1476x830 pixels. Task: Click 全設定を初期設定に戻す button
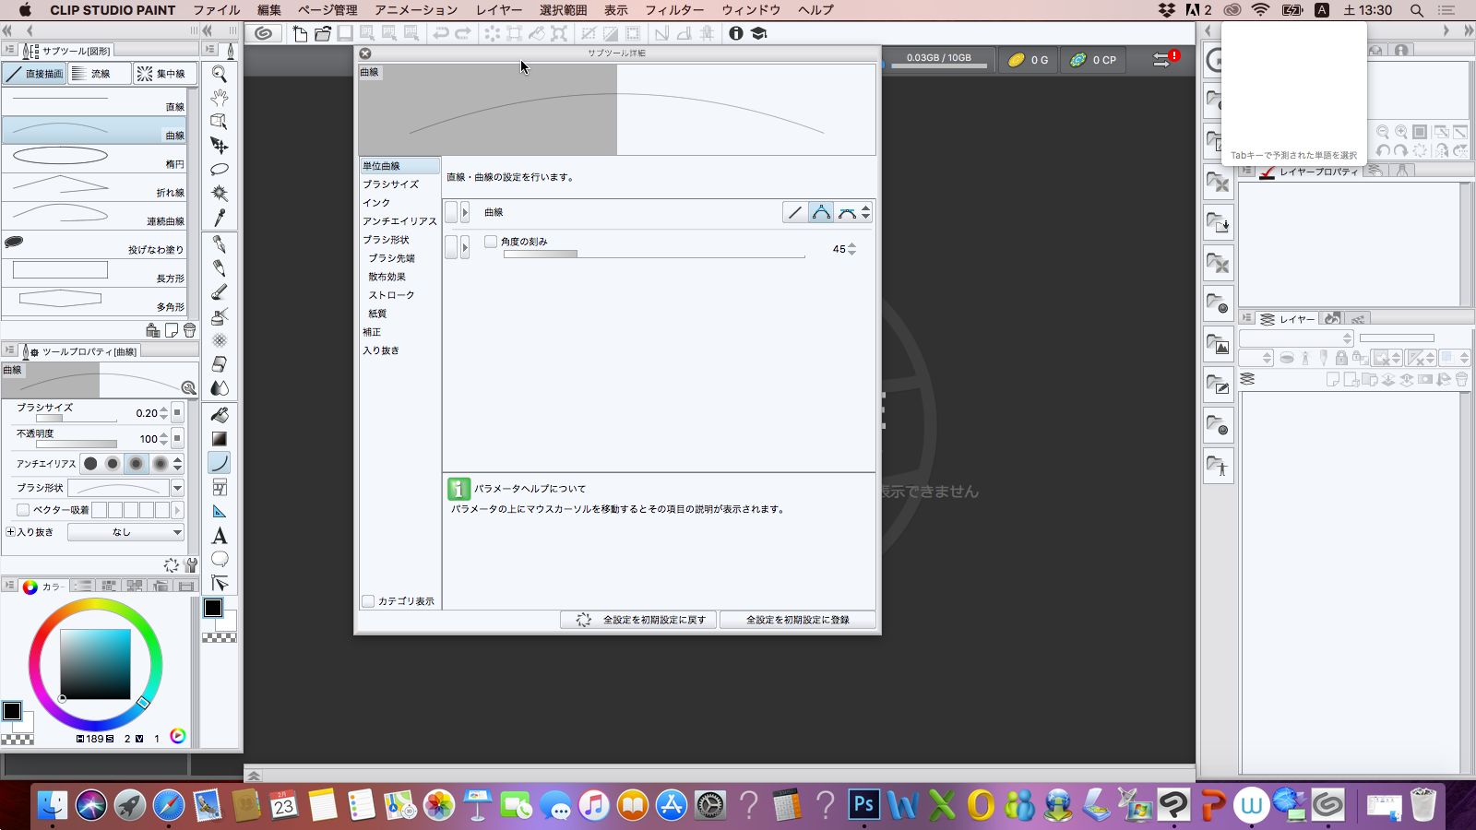639,620
